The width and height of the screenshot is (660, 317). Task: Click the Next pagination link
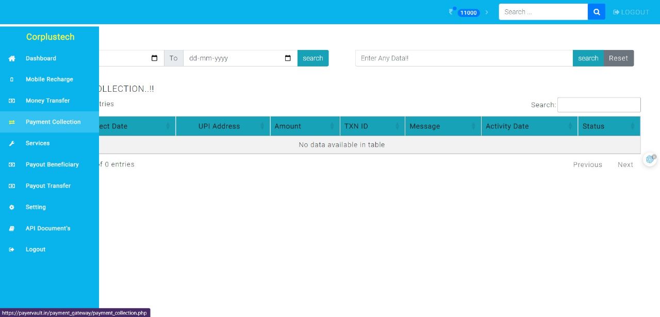[x=625, y=165]
